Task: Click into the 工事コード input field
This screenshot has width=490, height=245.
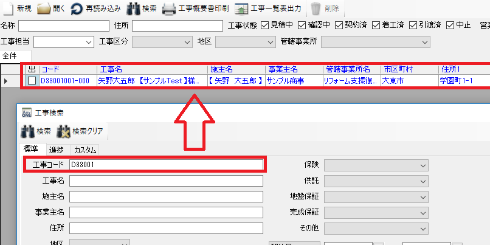Action: pyautogui.click(x=166, y=164)
